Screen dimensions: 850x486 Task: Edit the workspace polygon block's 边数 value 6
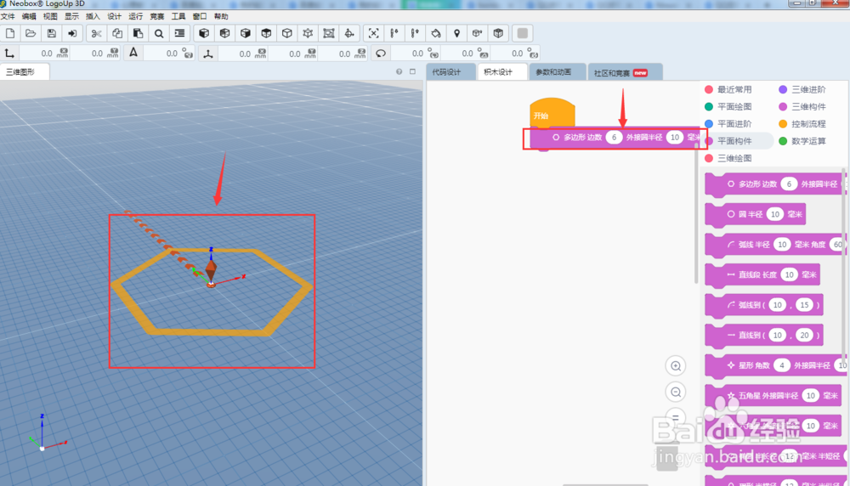click(614, 138)
